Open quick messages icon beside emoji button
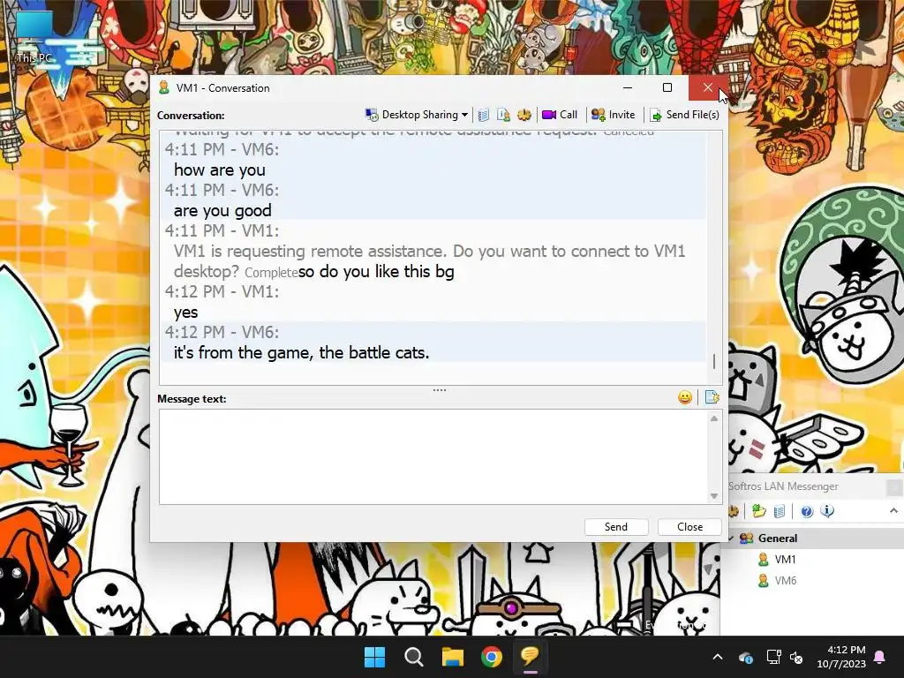 (712, 397)
